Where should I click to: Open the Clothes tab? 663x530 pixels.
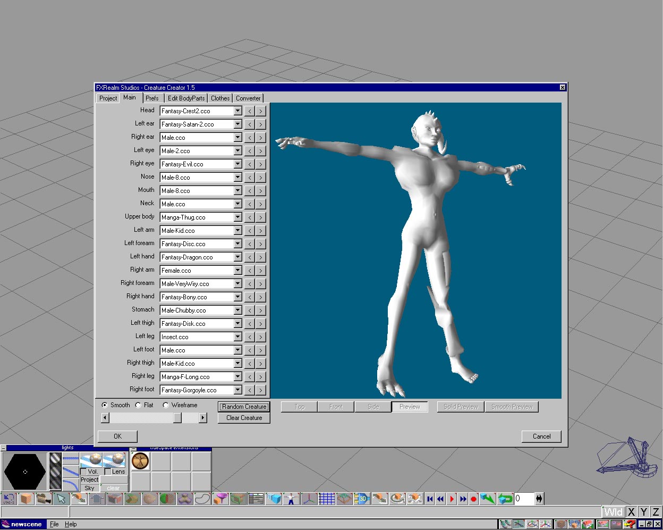pyautogui.click(x=220, y=98)
